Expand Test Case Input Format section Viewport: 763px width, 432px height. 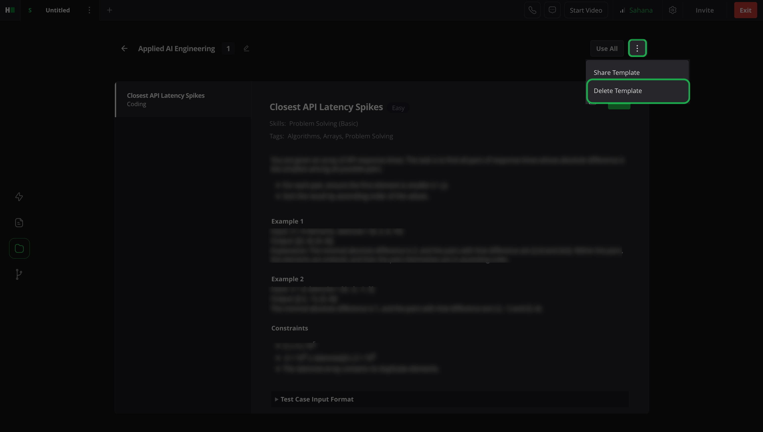[x=317, y=399]
